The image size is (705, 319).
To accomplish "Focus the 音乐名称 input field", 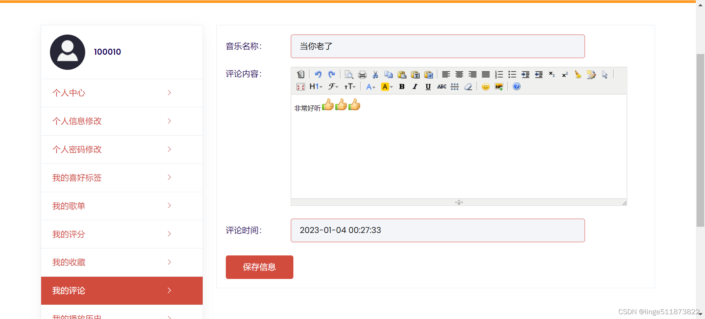I will [x=438, y=46].
